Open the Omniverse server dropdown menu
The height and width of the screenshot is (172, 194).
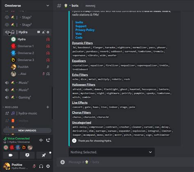point(47,6)
